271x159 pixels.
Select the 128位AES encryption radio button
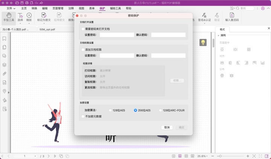pyautogui.click(x=110, y=110)
